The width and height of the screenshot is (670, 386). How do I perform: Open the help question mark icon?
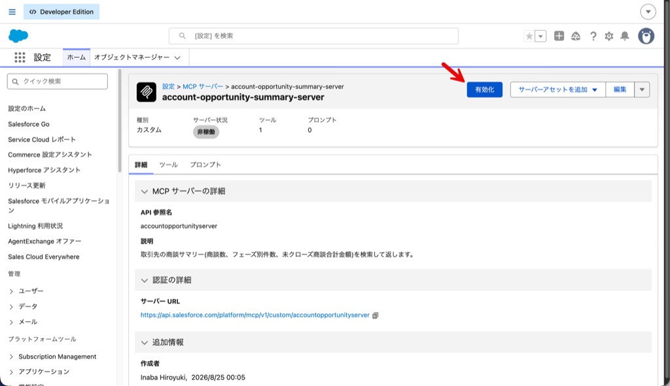593,36
